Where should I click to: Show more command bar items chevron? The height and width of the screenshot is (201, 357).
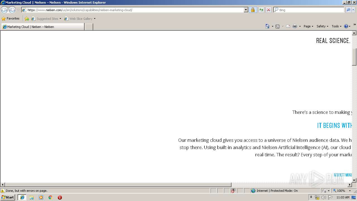354,25
